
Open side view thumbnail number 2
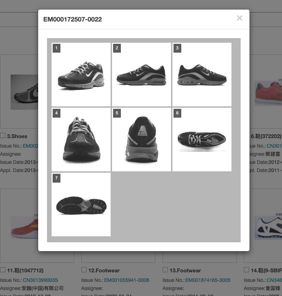tap(141, 75)
